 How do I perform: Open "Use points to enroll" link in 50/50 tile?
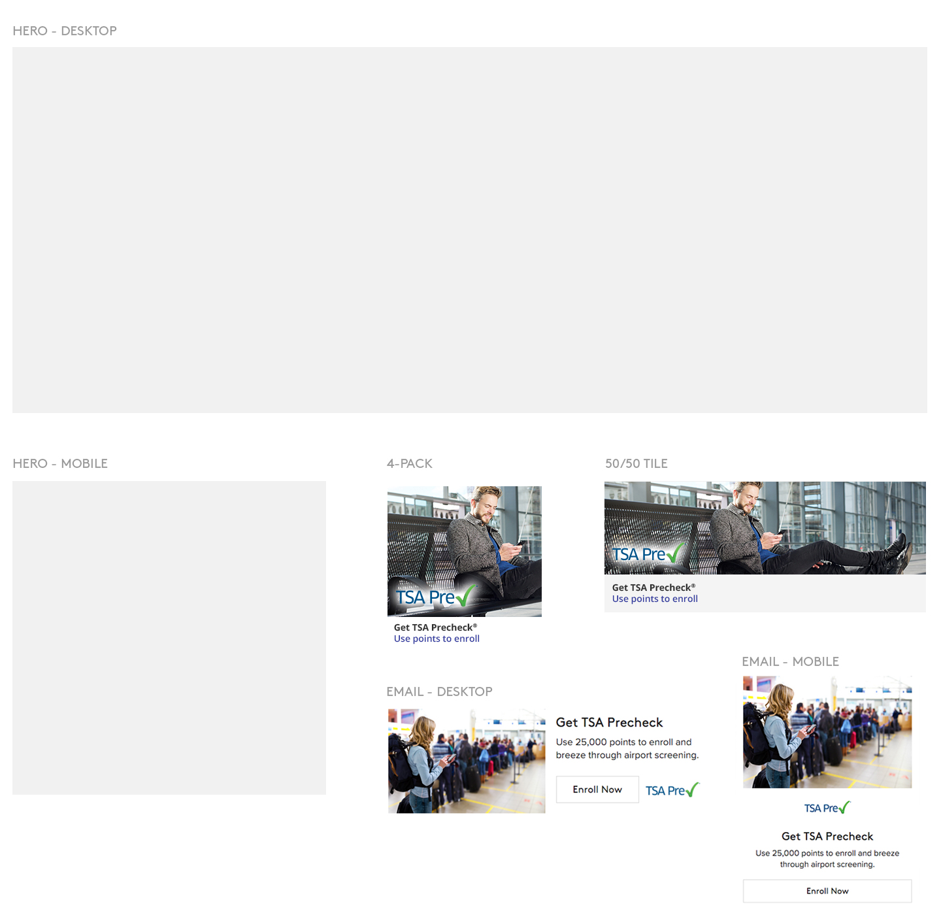coord(655,599)
